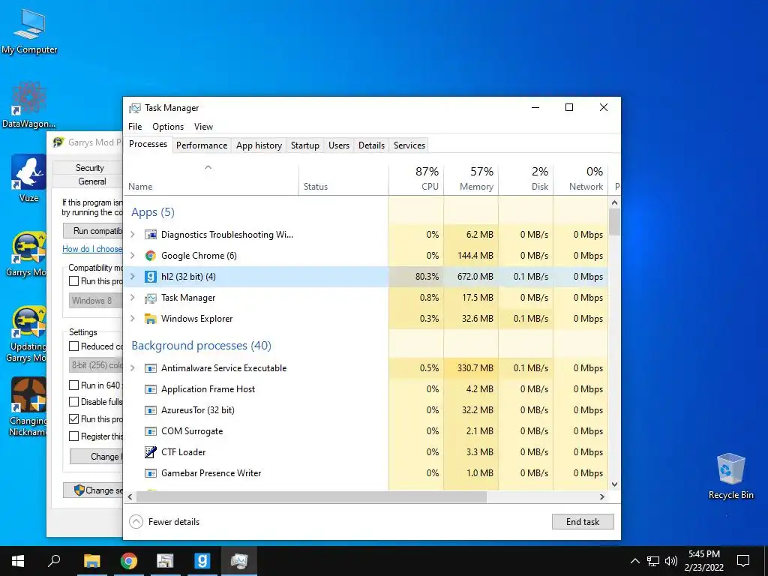Click the Diagnostics Troubleshooting Wizard process icon
Image resolution: width=768 pixels, height=576 pixels.
pyautogui.click(x=150, y=235)
